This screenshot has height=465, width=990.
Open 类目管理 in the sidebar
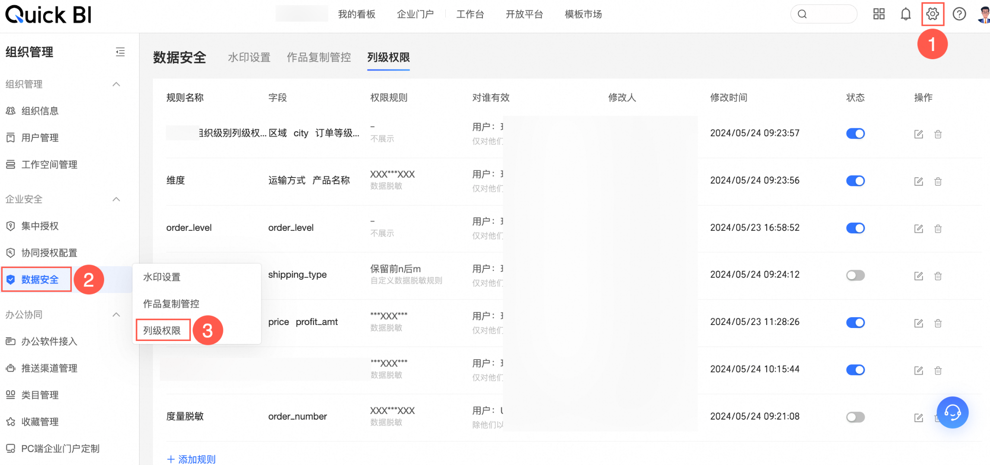40,395
